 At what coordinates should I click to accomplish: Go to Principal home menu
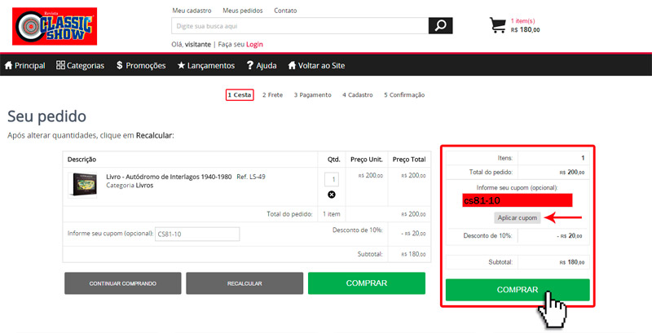click(x=25, y=65)
